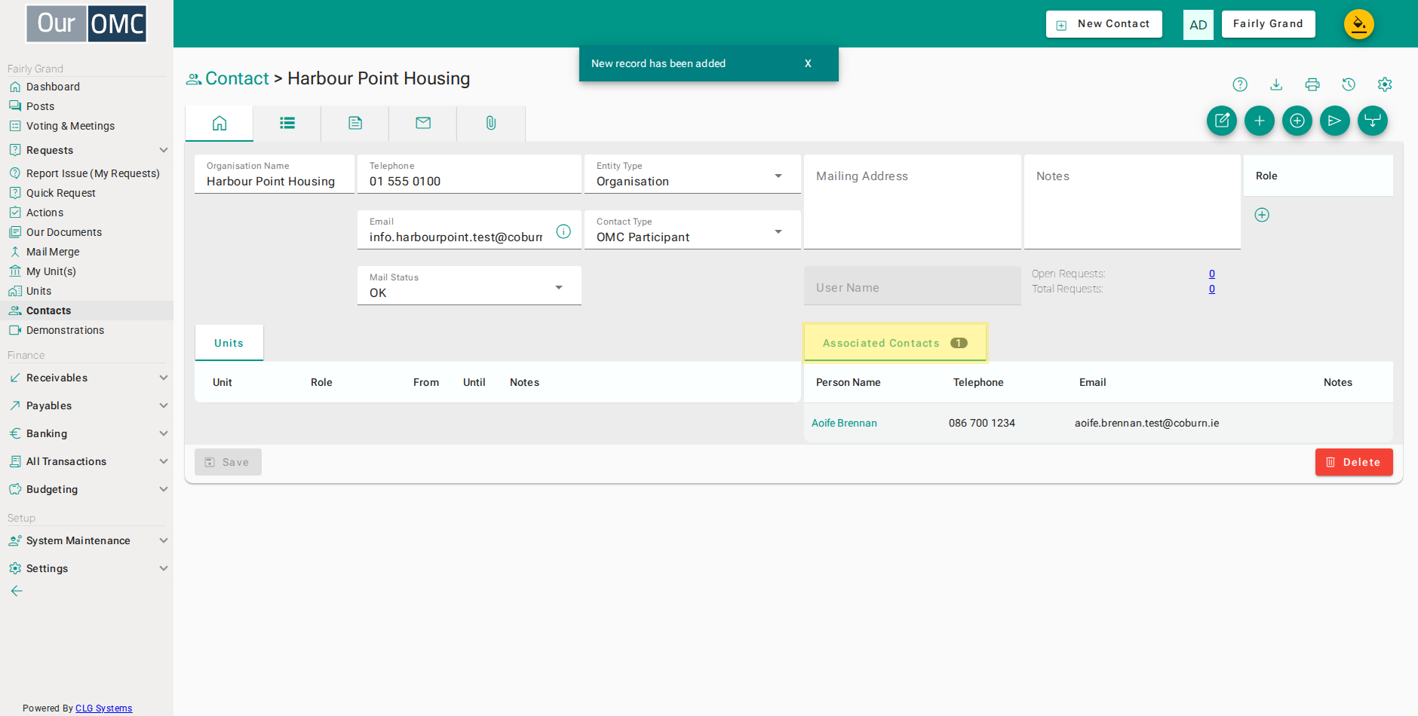Open the Entity Type dropdown
The height and width of the screenshot is (716, 1418).
[692, 174]
